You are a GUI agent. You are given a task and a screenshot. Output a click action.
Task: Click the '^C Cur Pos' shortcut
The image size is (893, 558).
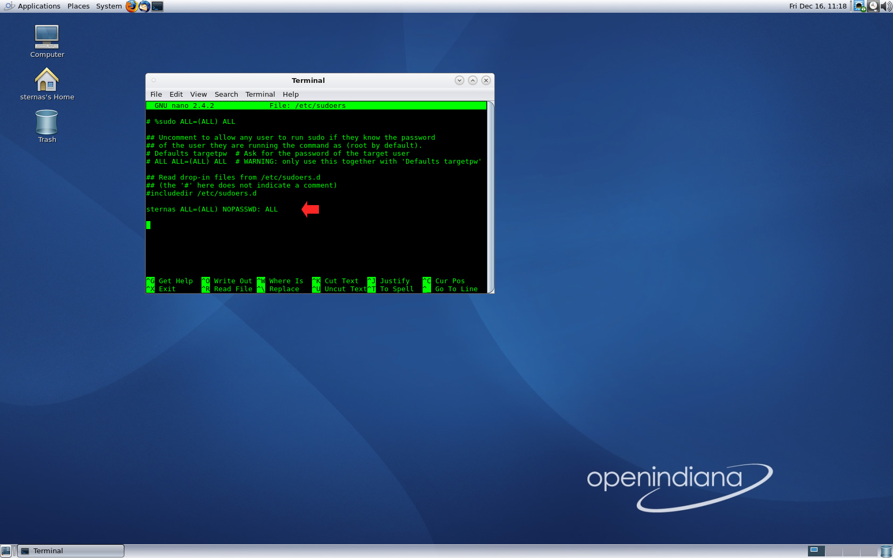444,281
